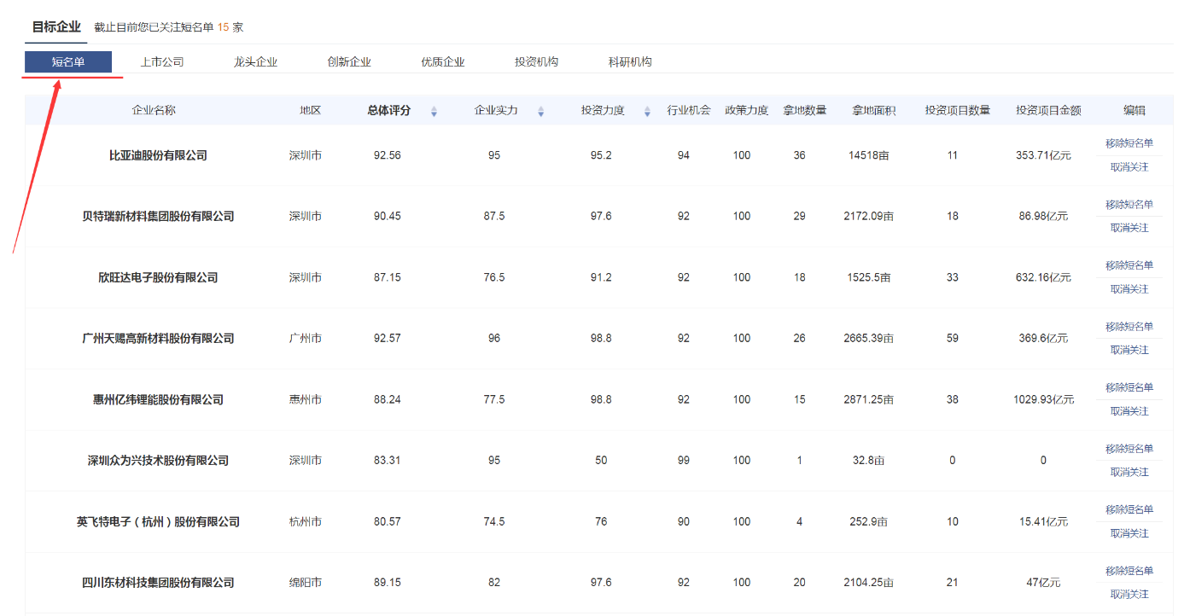Click the sort arrows beside 企业实力
This screenshot has width=1184, height=616.
click(x=540, y=111)
